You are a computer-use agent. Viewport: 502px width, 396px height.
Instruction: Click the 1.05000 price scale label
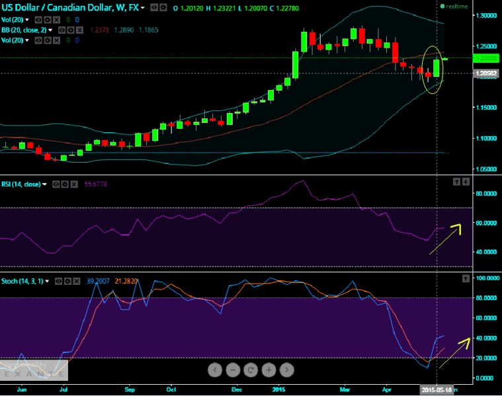486,169
